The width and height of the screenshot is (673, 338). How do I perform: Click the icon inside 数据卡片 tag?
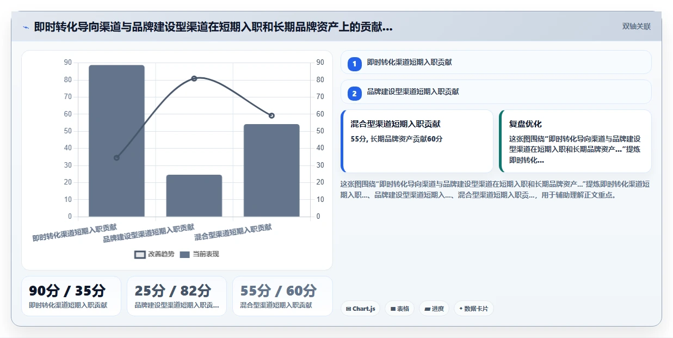(x=461, y=309)
